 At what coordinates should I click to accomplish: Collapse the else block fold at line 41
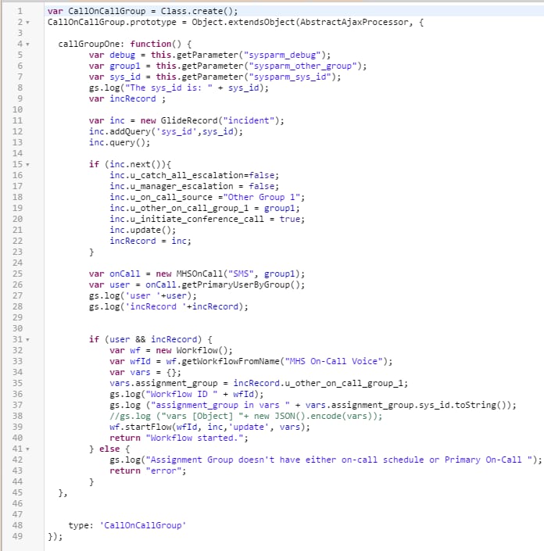28,449
